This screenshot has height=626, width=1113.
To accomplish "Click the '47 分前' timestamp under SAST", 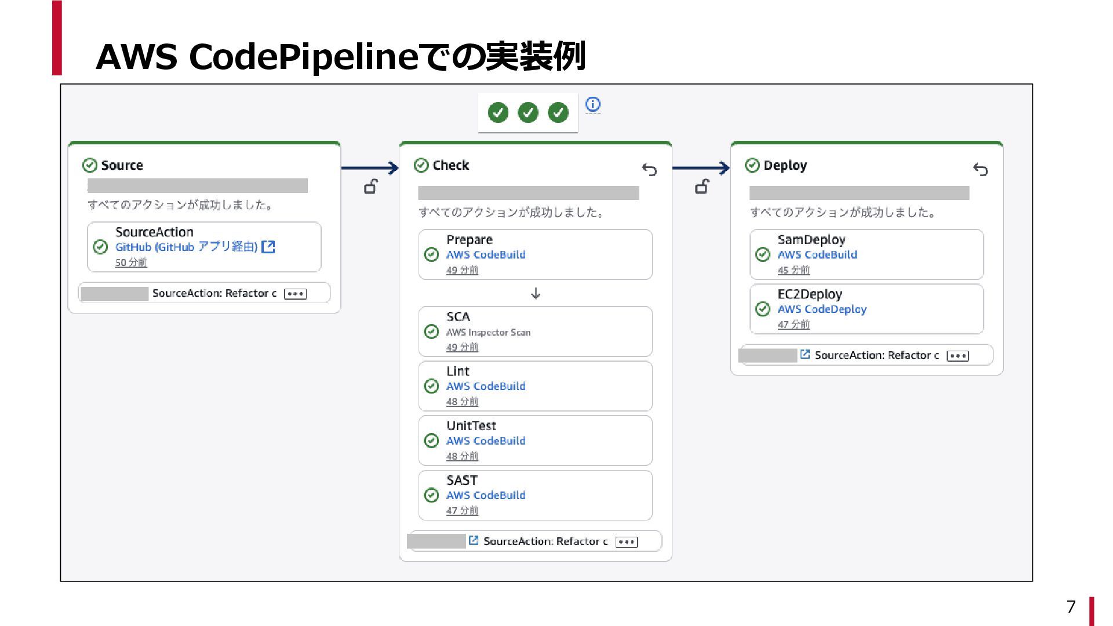I will 462,511.
